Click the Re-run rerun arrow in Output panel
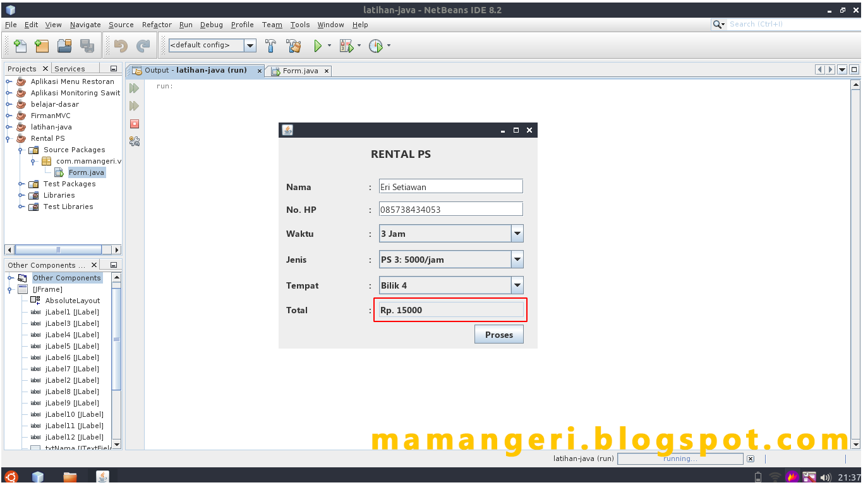Viewport: 863px width, 485px height. point(133,88)
